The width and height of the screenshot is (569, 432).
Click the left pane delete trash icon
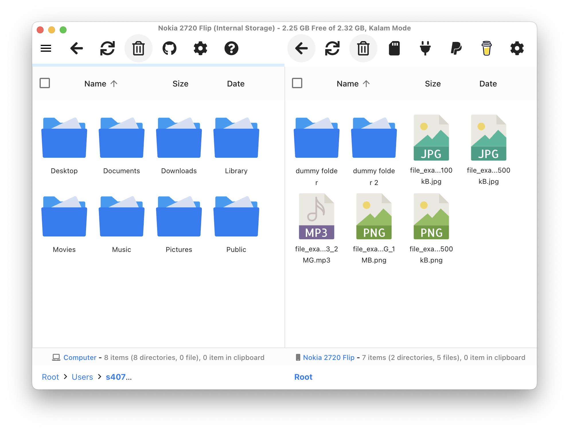[139, 48]
